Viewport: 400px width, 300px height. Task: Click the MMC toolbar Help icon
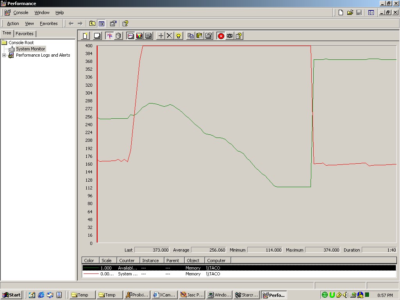tap(125, 23)
